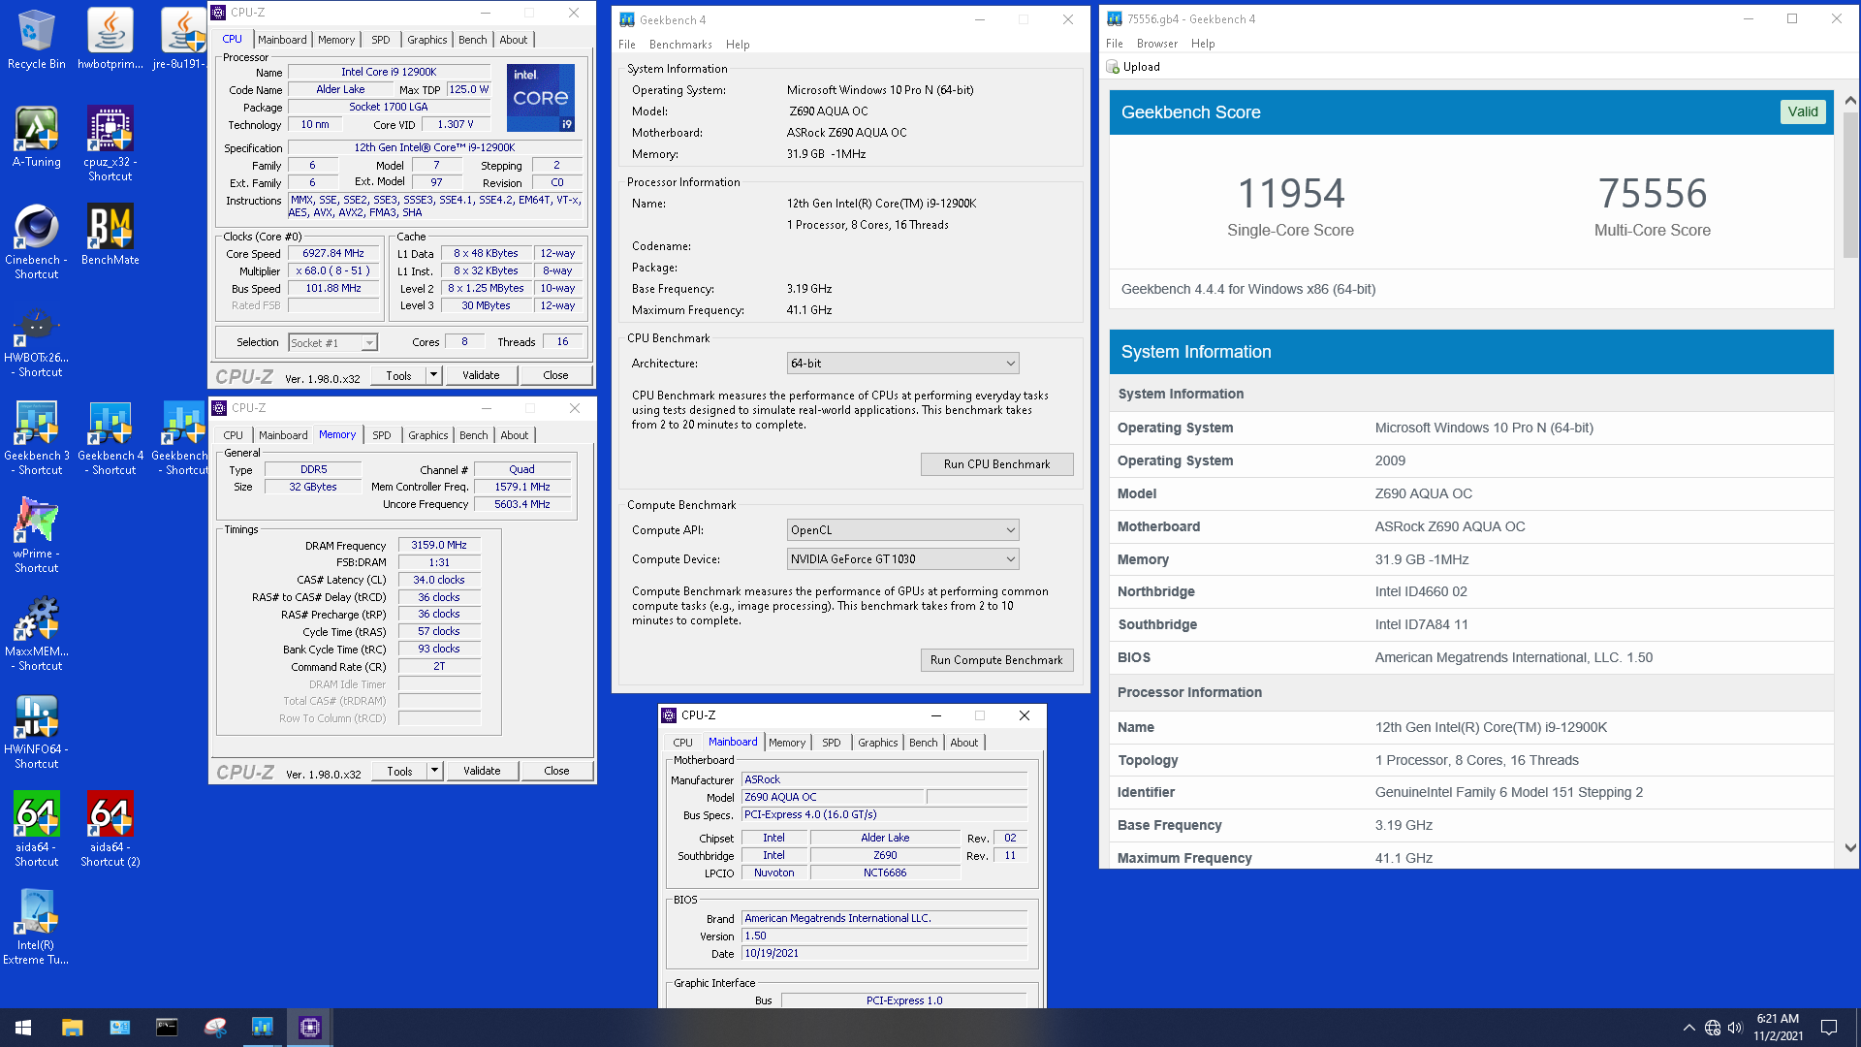Open Bench tab in Mainboard CPU-Z window
1861x1047 pixels.
(x=923, y=743)
